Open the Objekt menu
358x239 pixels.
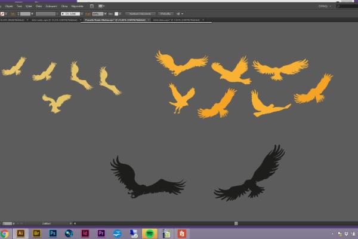point(9,6)
